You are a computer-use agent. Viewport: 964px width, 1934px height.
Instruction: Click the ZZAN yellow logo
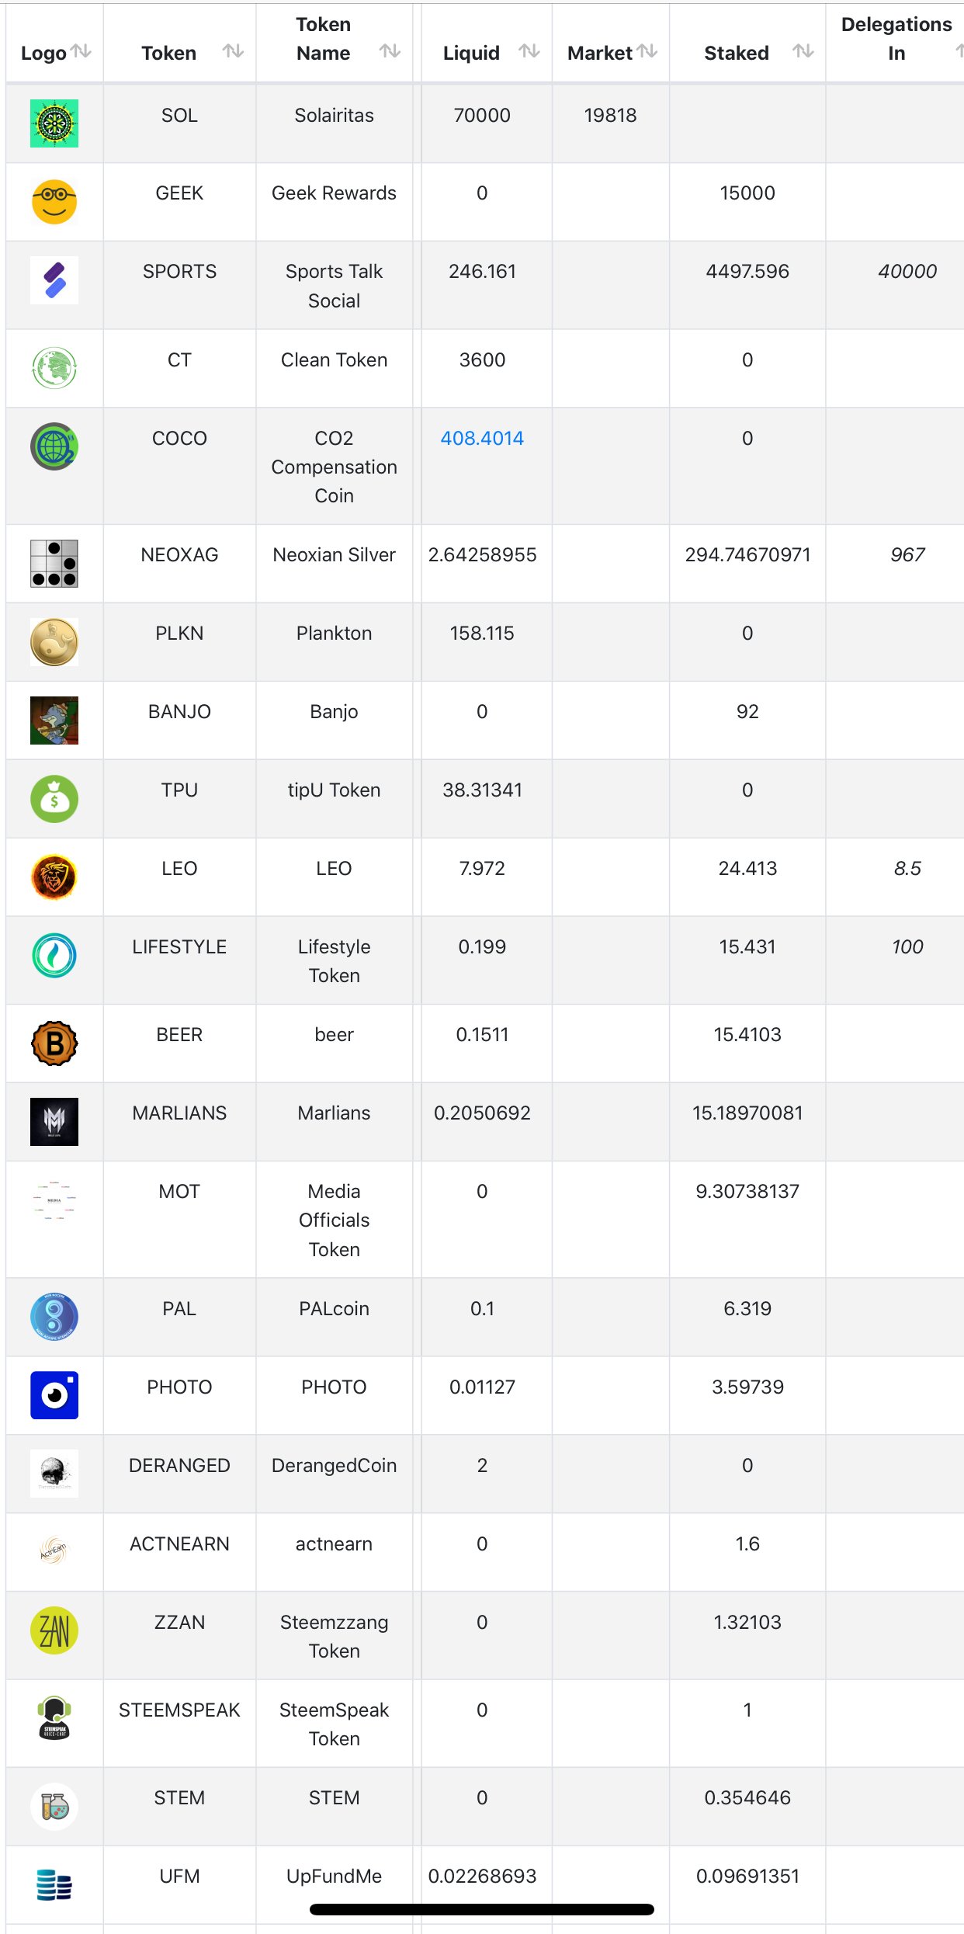tap(54, 1630)
